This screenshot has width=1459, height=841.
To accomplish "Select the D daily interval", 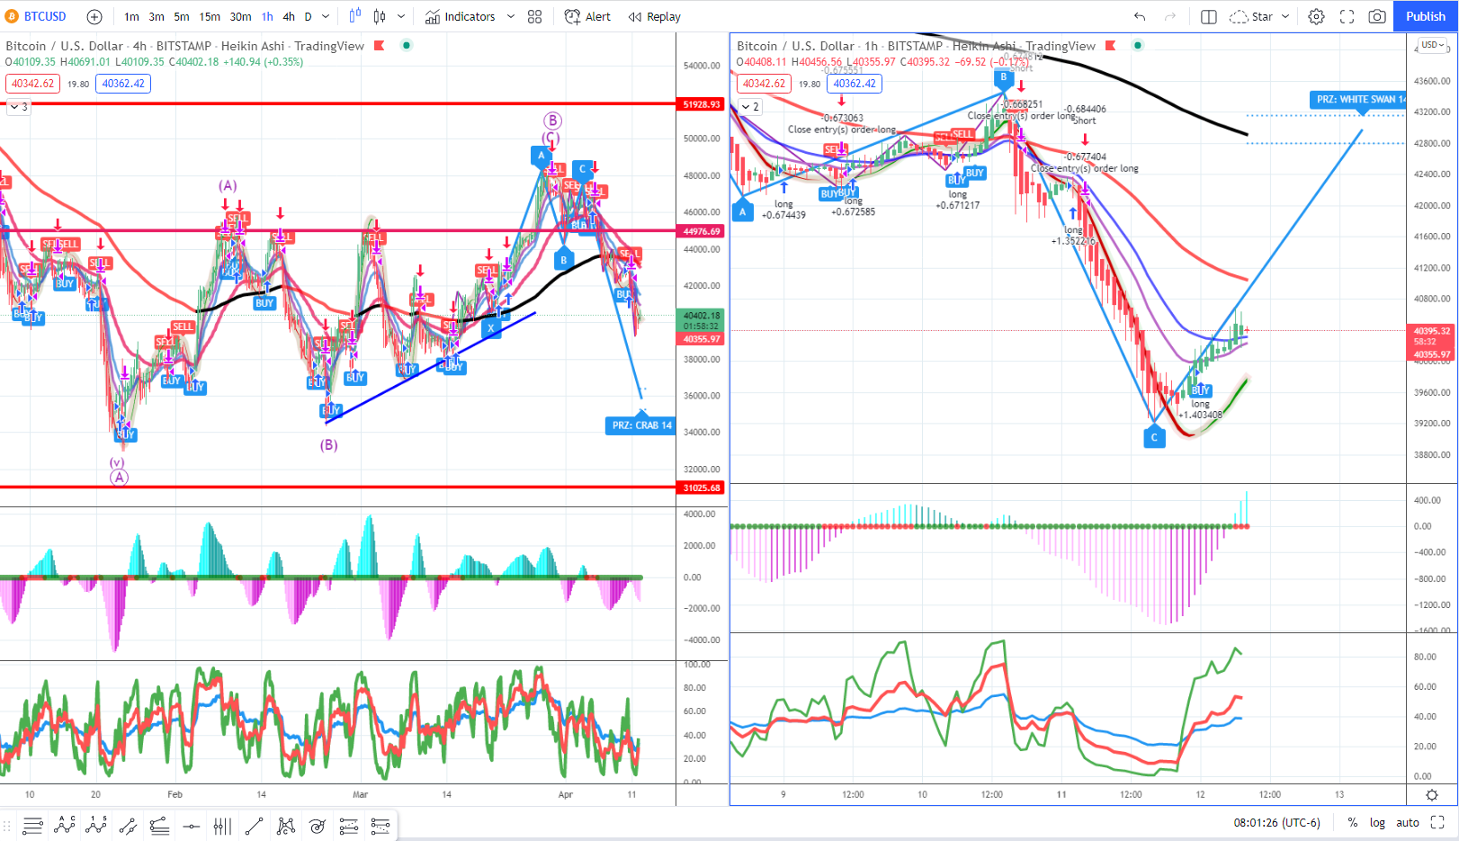I will (308, 16).
